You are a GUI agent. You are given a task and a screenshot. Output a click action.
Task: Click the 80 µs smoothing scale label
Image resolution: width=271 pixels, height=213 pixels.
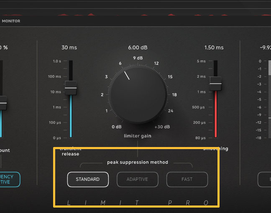pos(200,138)
